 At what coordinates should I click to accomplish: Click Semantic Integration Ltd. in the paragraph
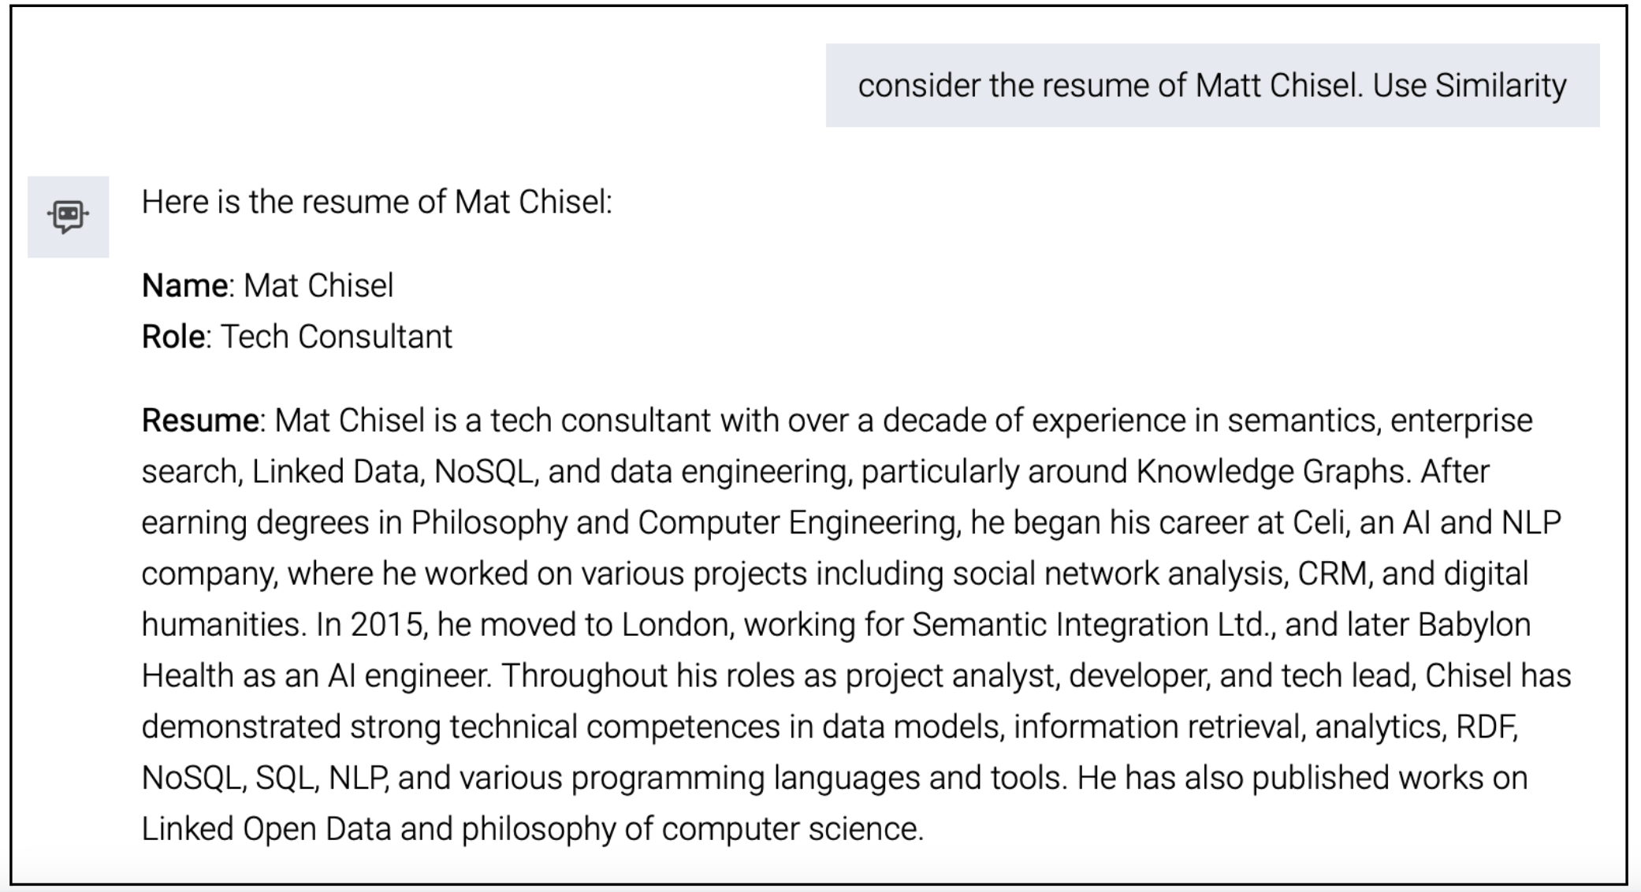[1093, 625]
